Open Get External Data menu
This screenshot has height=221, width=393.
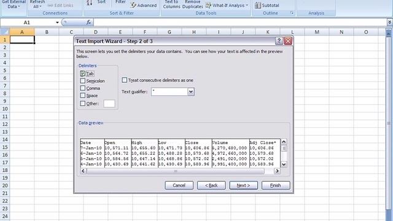click(14, 4)
